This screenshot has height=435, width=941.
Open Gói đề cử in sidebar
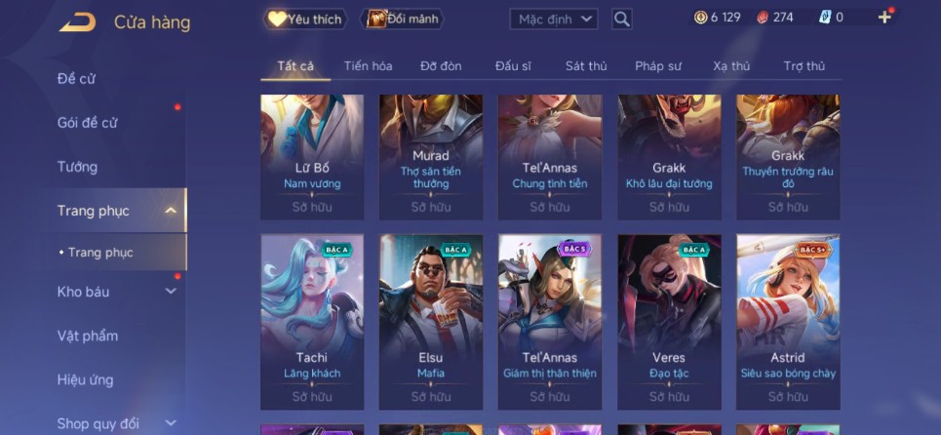87,123
